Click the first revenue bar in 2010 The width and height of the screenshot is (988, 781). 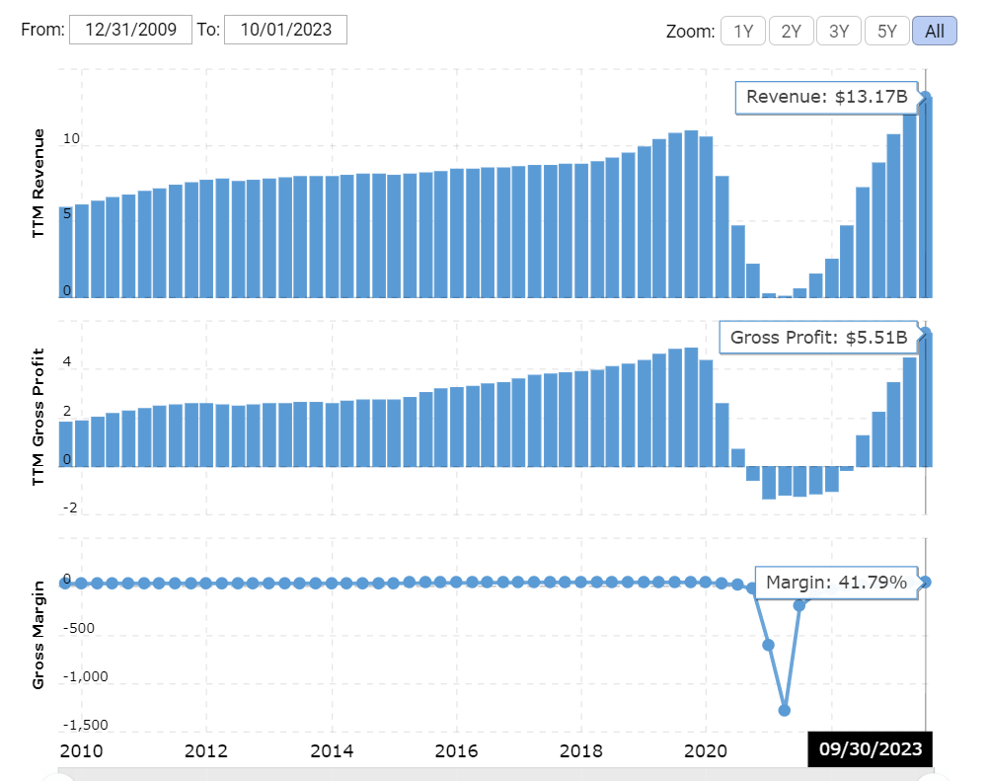coord(66,252)
